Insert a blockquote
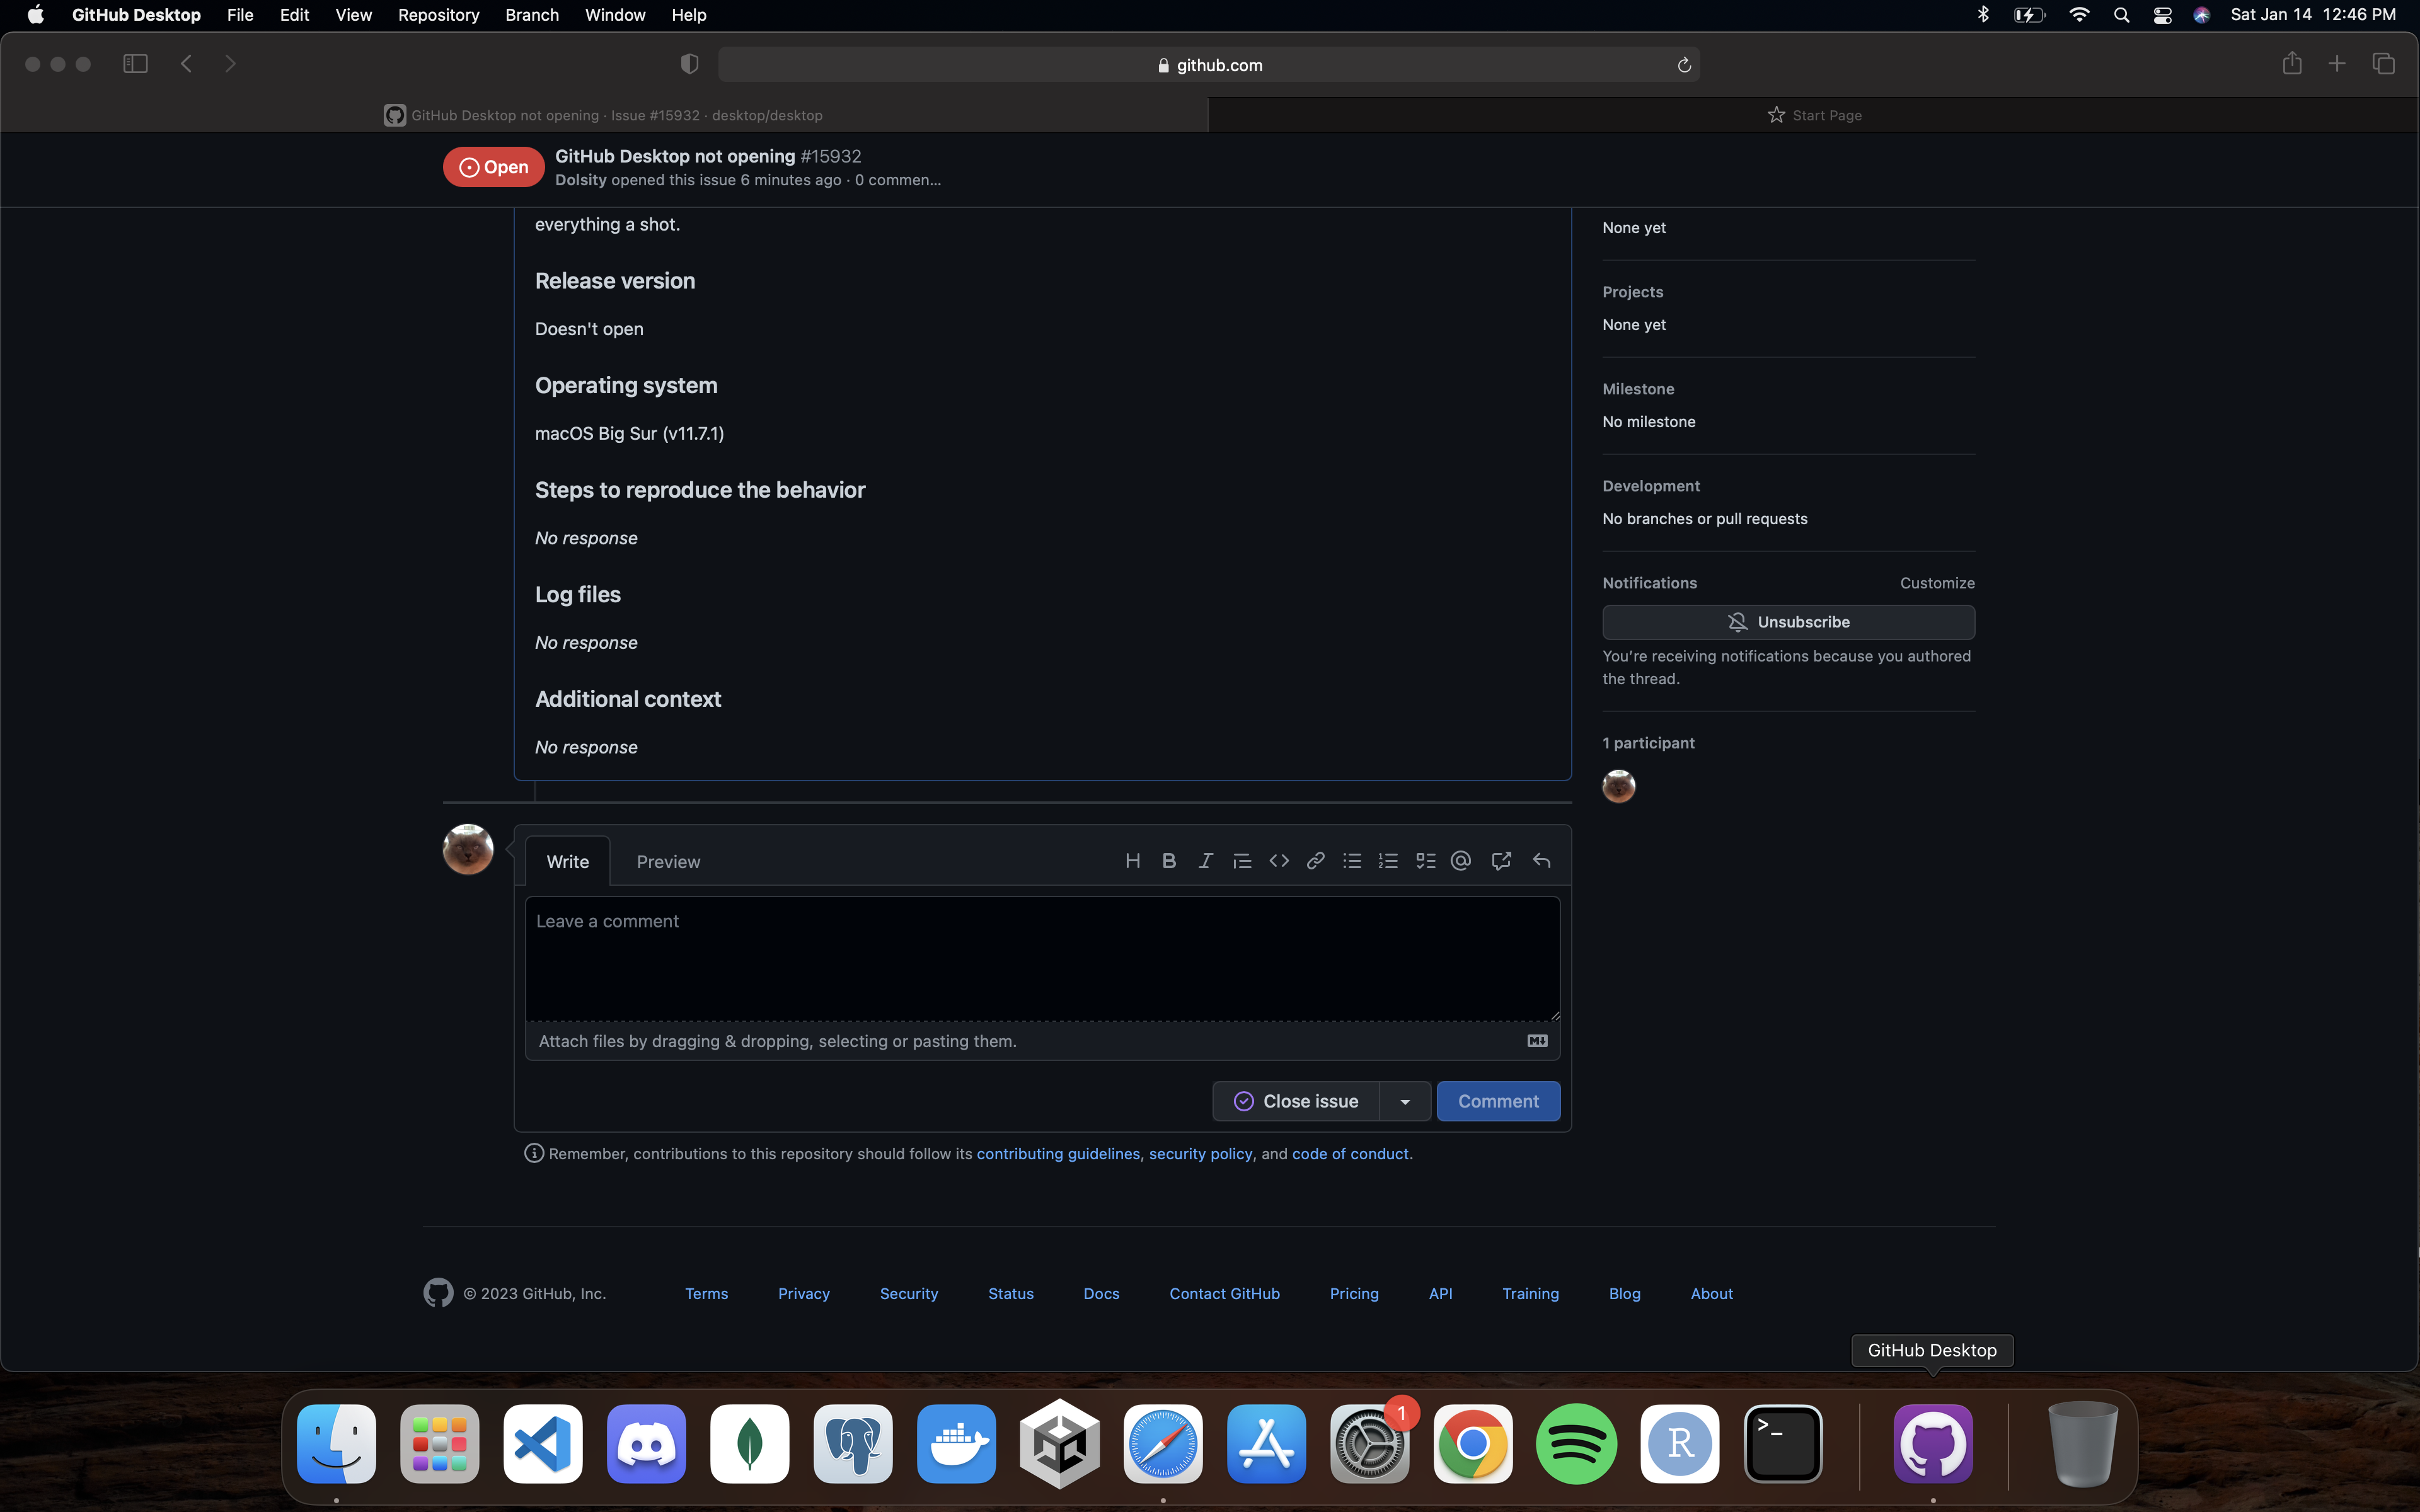The height and width of the screenshot is (1512, 2420). (1241, 860)
